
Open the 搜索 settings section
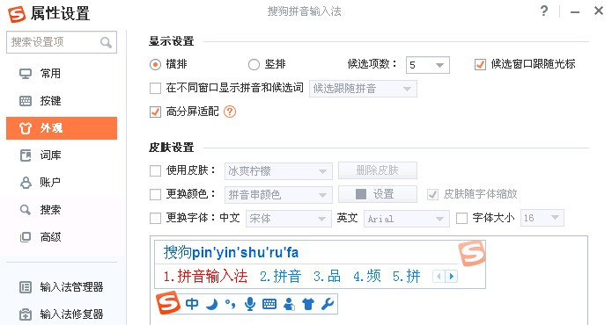[62, 210]
